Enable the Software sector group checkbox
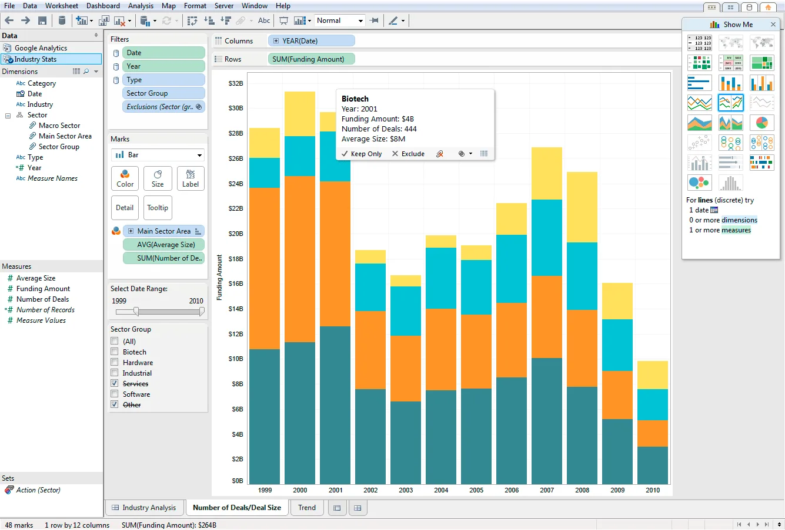This screenshot has width=785, height=530. (x=115, y=394)
